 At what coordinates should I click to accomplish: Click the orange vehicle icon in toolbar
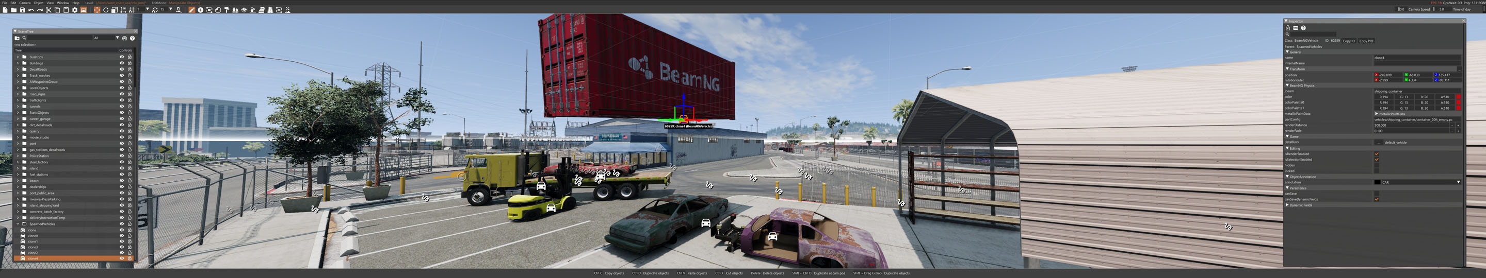(x=84, y=10)
